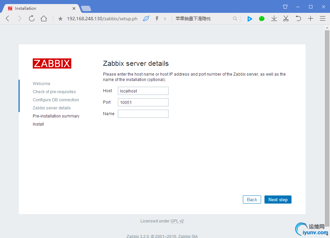This screenshot has height=238, width=330.
Task: Open the green WeChat icon
Action: click(261, 19)
